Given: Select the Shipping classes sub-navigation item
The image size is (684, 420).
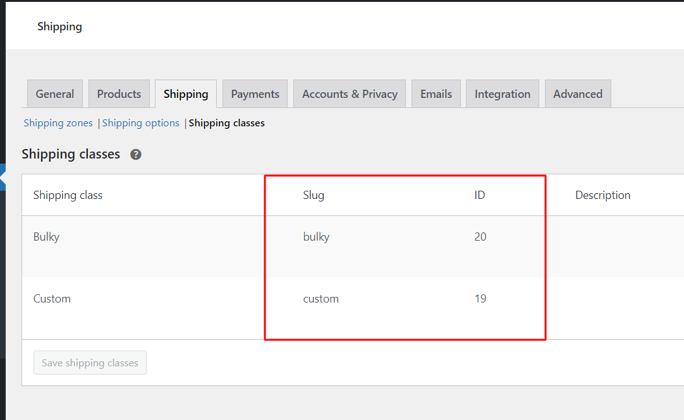Looking at the screenshot, I should [226, 123].
